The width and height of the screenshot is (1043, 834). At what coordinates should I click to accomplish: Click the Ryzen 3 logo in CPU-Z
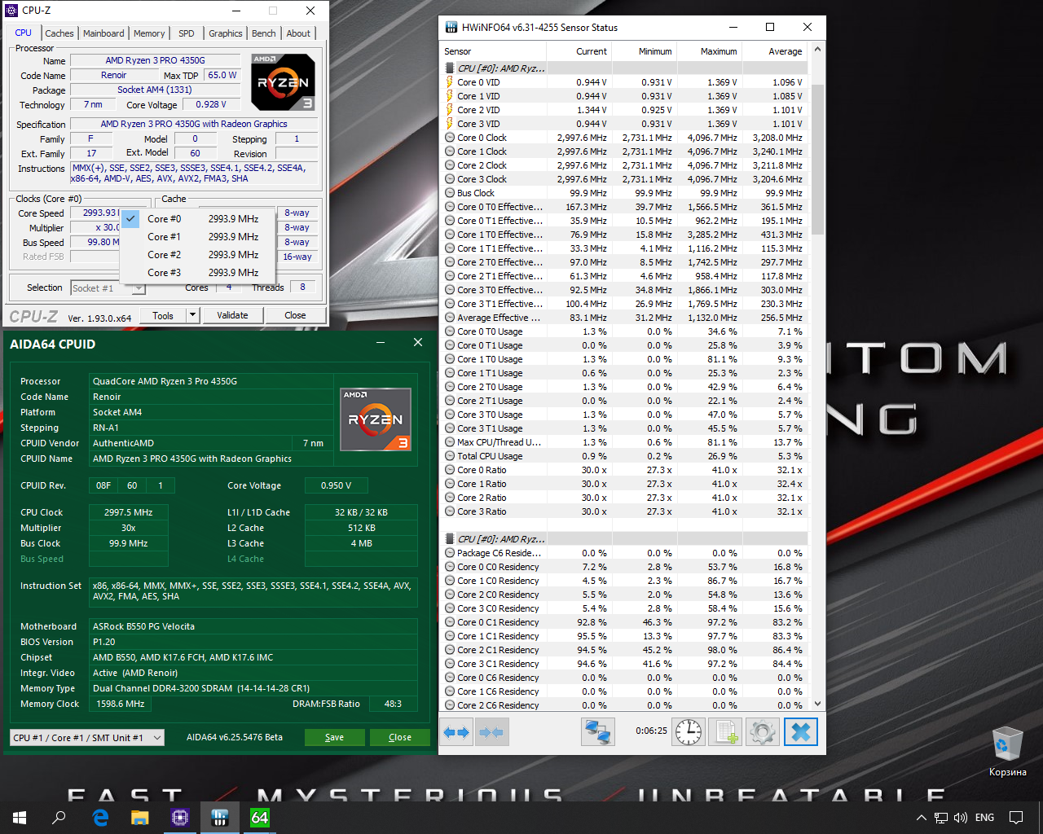pyautogui.click(x=283, y=82)
